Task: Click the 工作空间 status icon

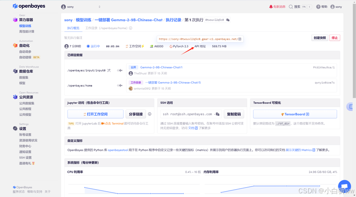Action: click(x=127, y=47)
